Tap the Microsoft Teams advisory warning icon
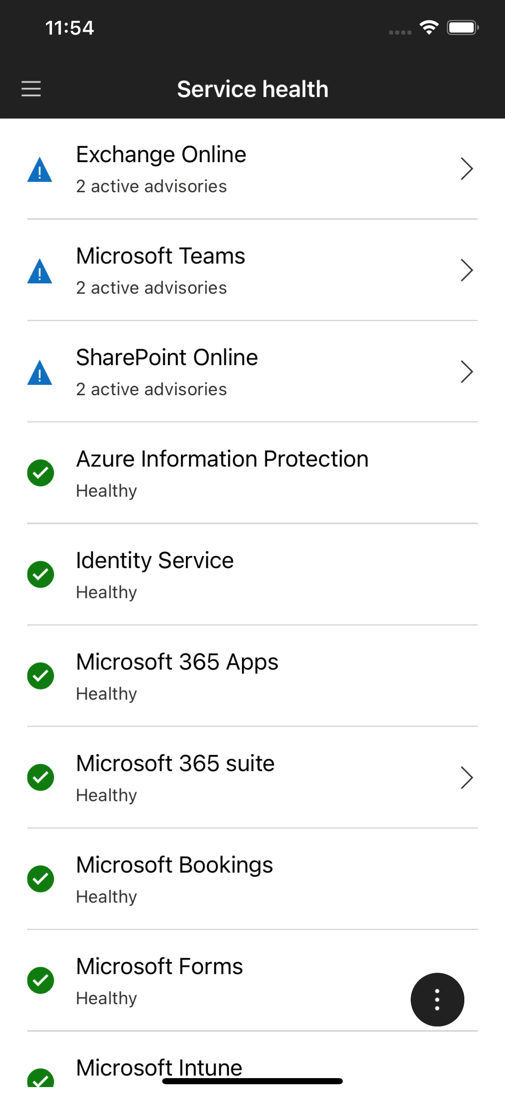 39,271
